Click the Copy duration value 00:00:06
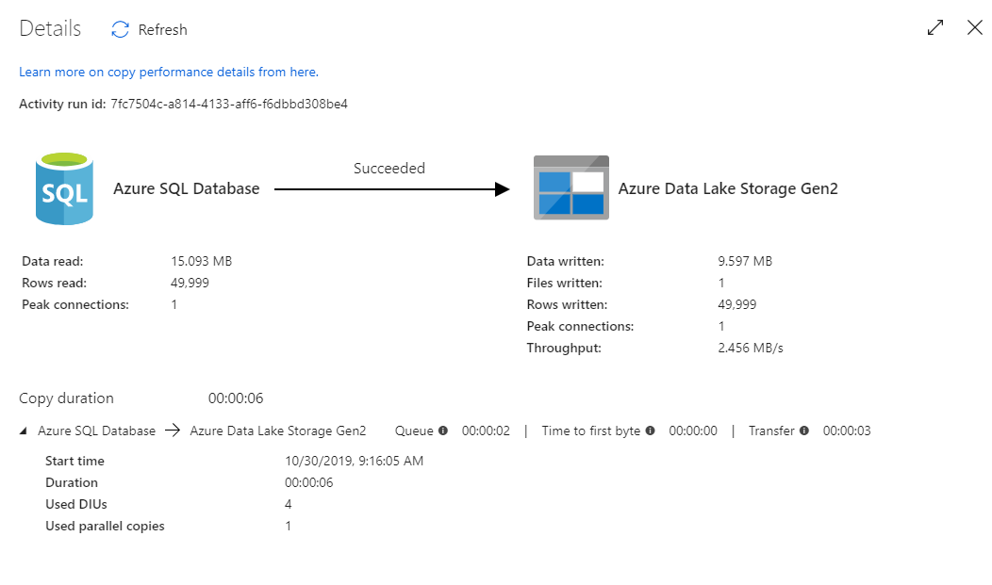992x585 pixels. [x=236, y=398]
